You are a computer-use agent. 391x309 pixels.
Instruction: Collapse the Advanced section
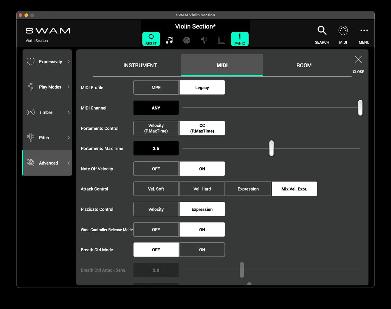click(47, 163)
